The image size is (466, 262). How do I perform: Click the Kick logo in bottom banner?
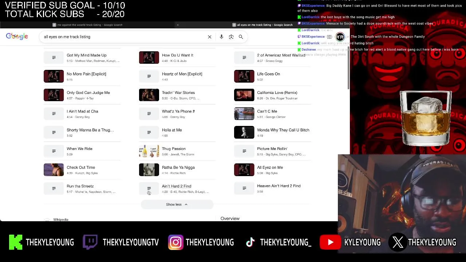coord(16,242)
